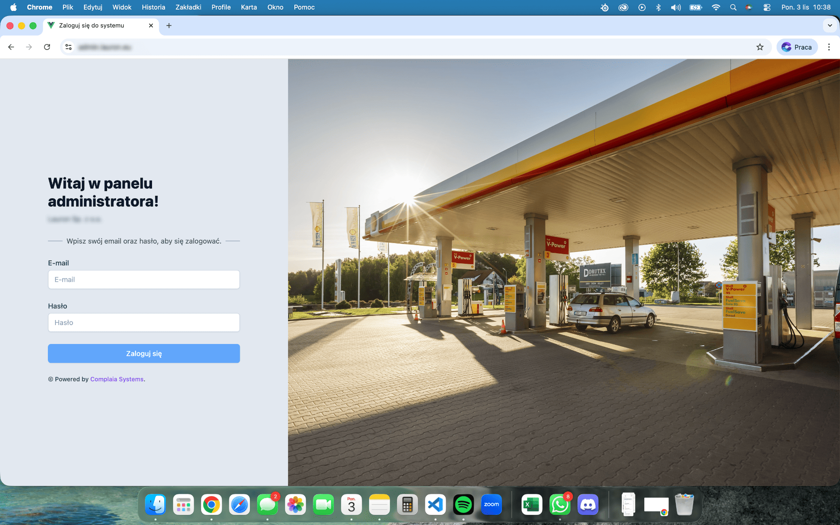Reload the current page
Screen dimensions: 840x525
coord(47,47)
